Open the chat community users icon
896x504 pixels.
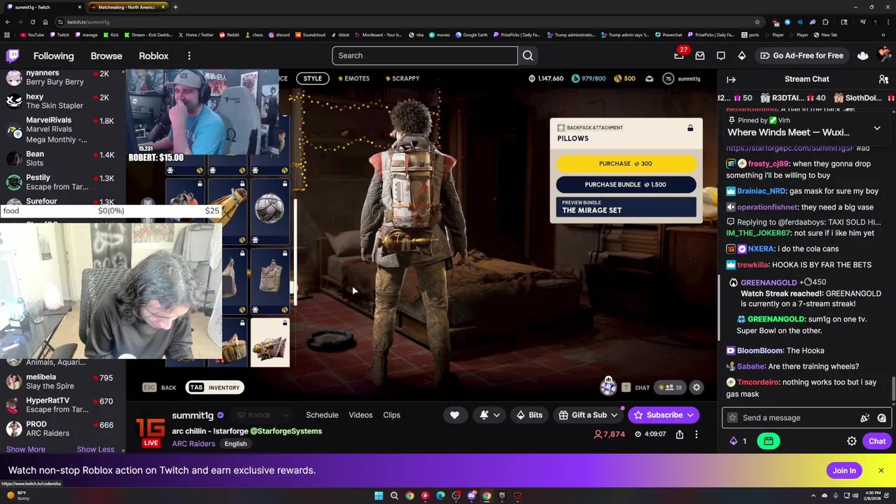coord(883,79)
